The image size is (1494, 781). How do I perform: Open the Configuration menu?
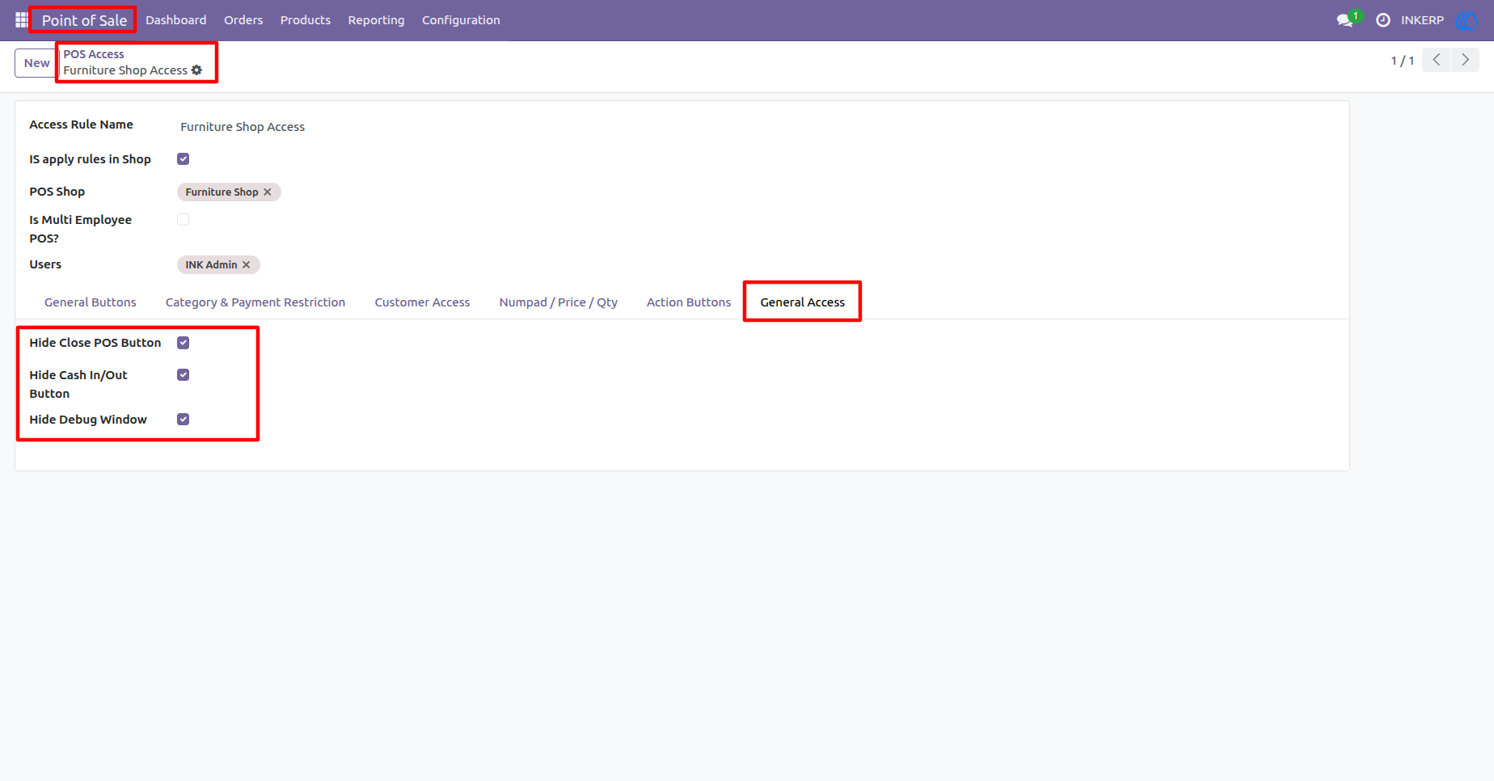(x=461, y=20)
